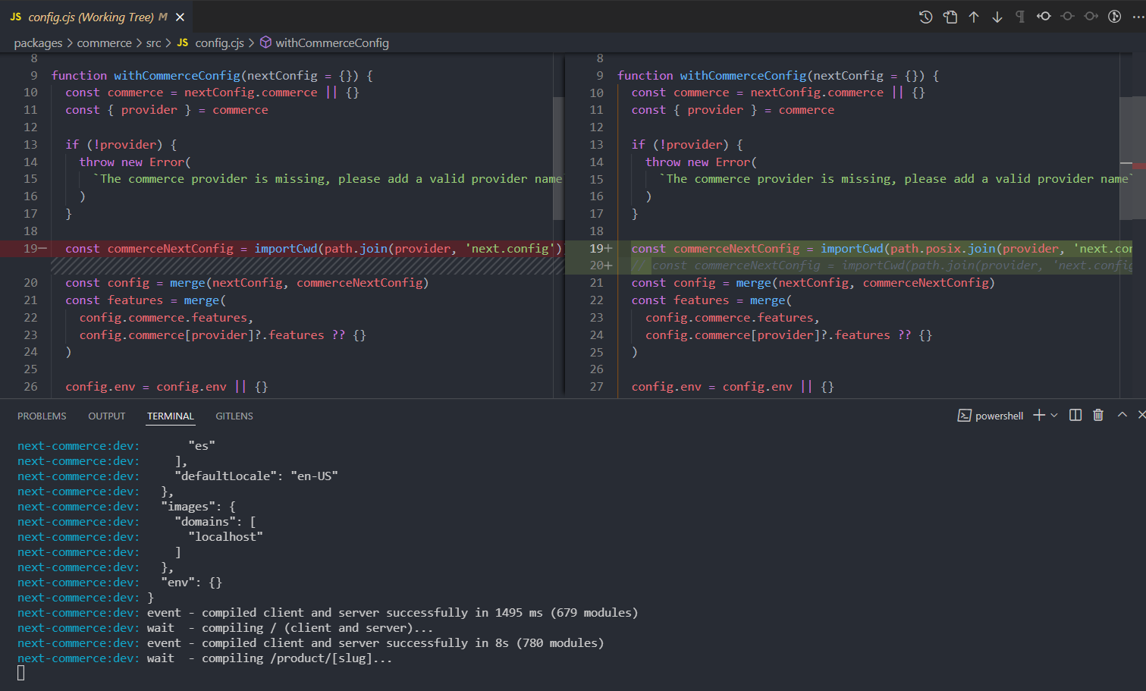This screenshot has height=691, width=1146.
Task: Open More Actions ellipsis in editor toolbar
Action: pos(1138,17)
